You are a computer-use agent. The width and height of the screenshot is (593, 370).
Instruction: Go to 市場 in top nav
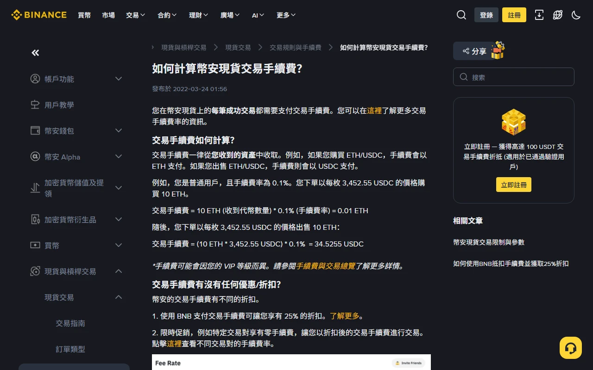tap(108, 15)
